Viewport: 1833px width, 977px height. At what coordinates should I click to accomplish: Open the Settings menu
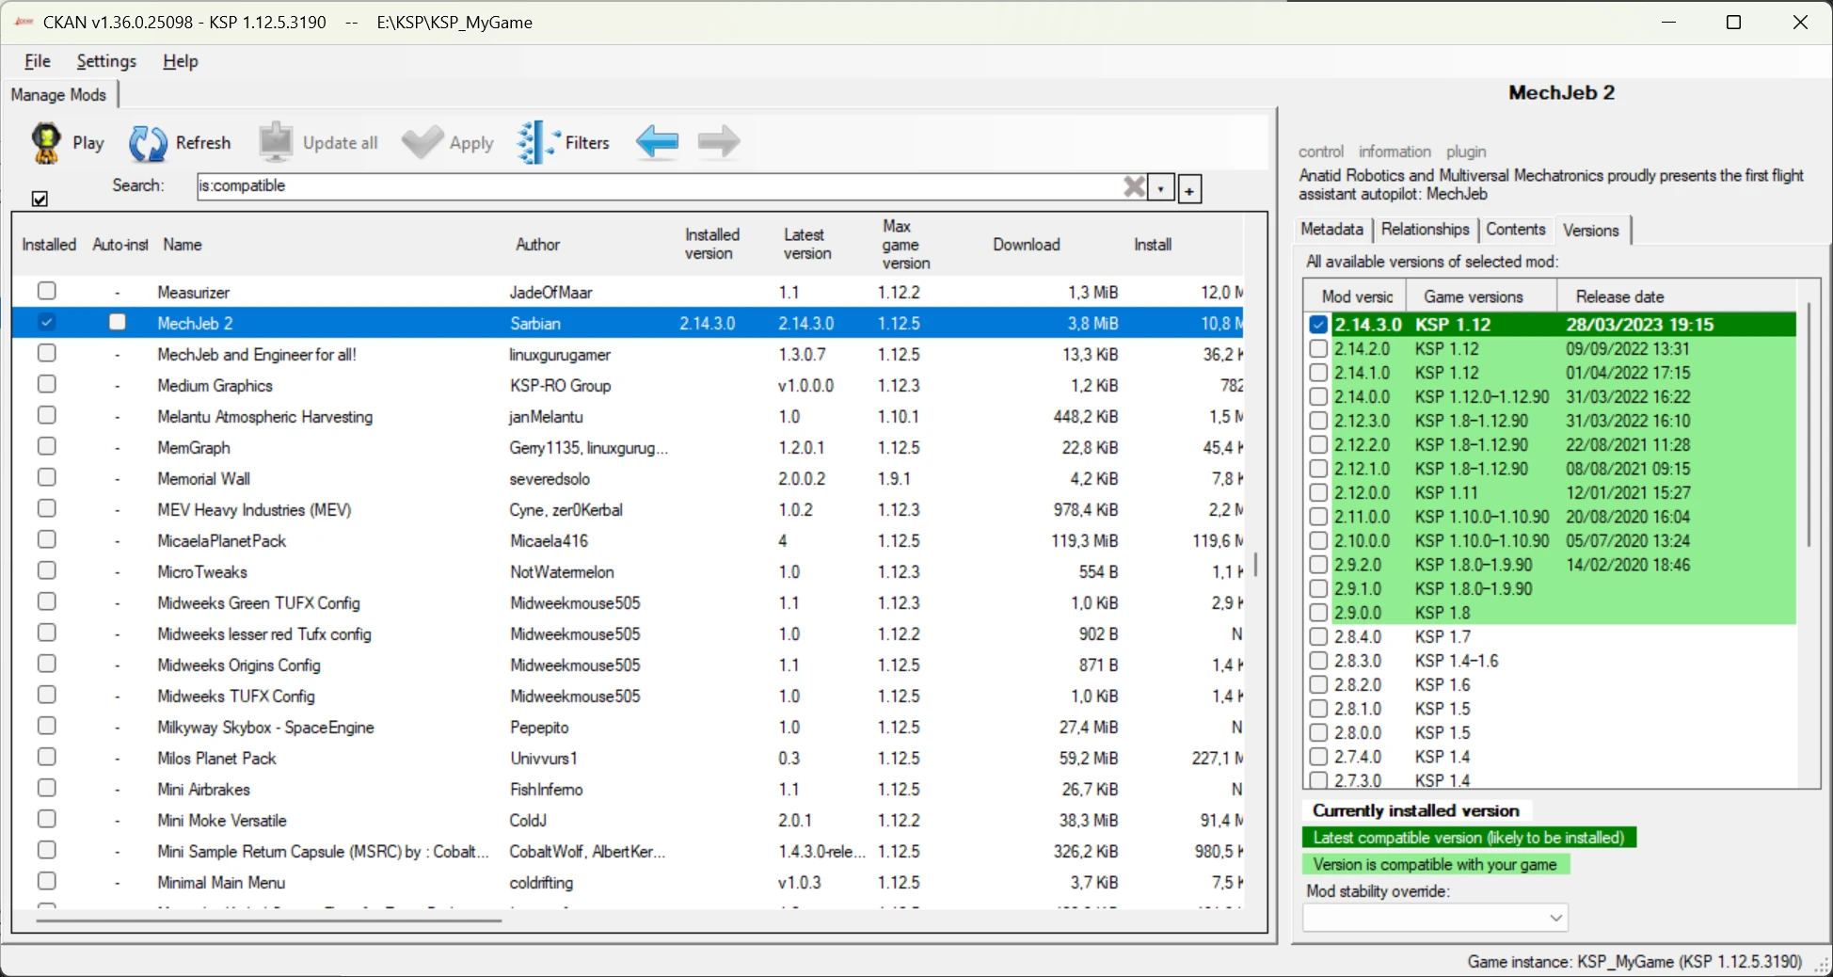(106, 61)
